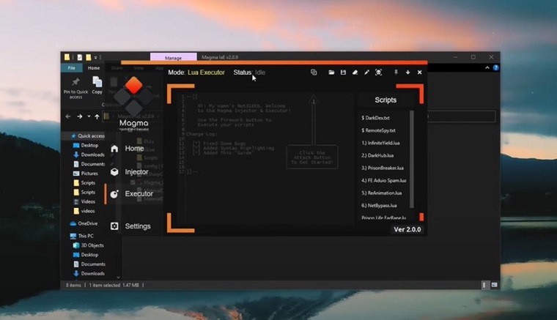The image size is (557, 320).
Task: Open Magma Settings page
Action: click(137, 226)
